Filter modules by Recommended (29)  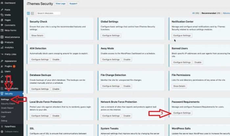211,13
